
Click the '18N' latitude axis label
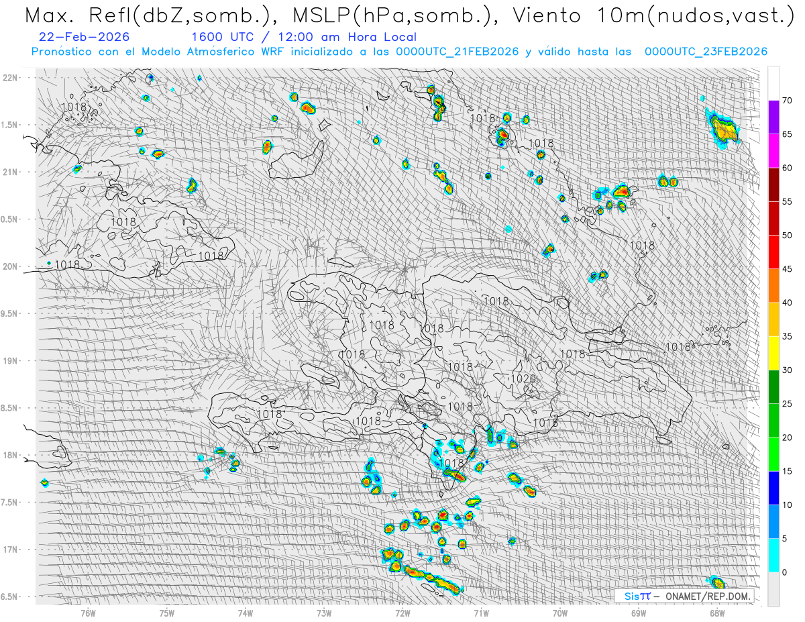(11, 456)
